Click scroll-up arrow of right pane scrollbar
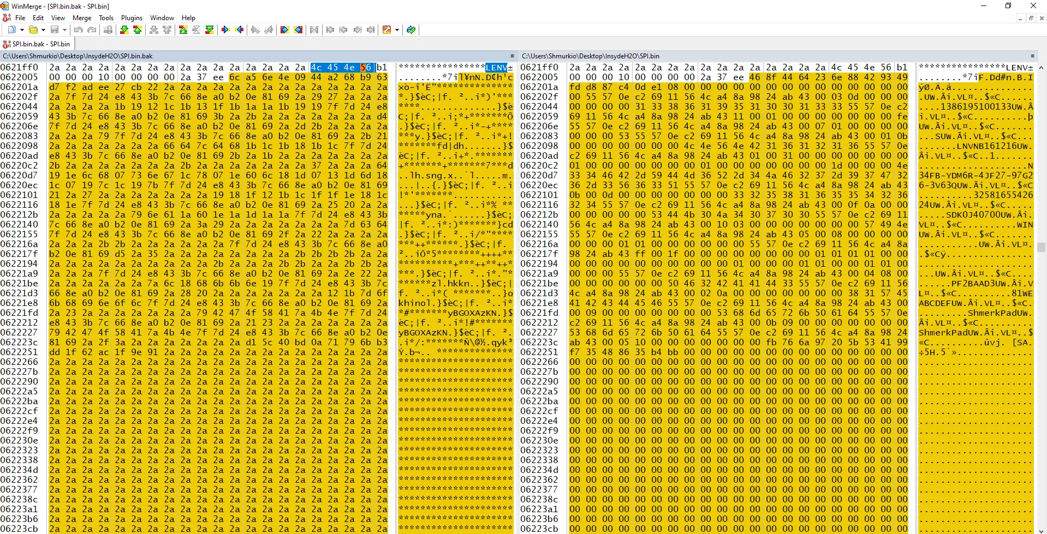Image resolution: width=1047 pixels, height=534 pixels. pyautogui.click(x=1042, y=68)
